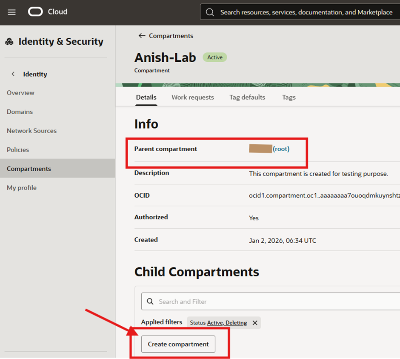Remove the Status filter with X icon
Viewport: 400px width, 359px height.
click(255, 323)
